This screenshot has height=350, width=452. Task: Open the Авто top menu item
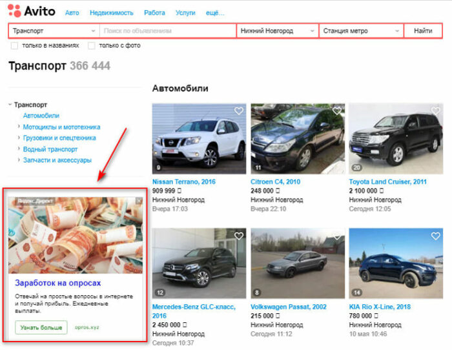[x=72, y=13]
